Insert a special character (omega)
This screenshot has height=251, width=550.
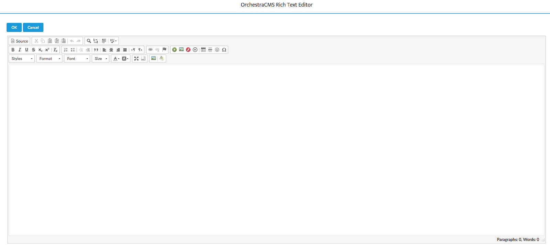click(x=224, y=50)
